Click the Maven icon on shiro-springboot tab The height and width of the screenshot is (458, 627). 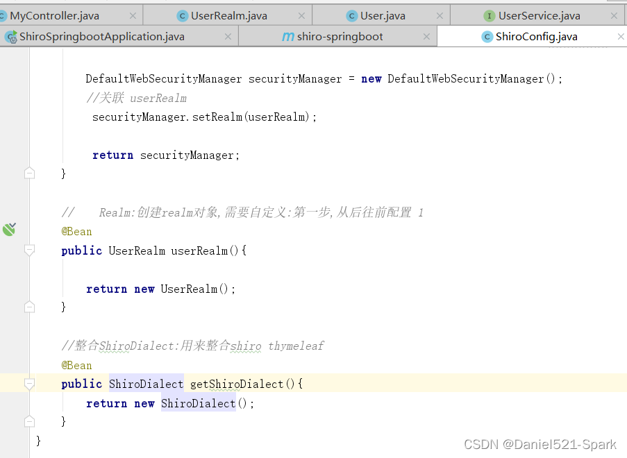click(288, 37)
